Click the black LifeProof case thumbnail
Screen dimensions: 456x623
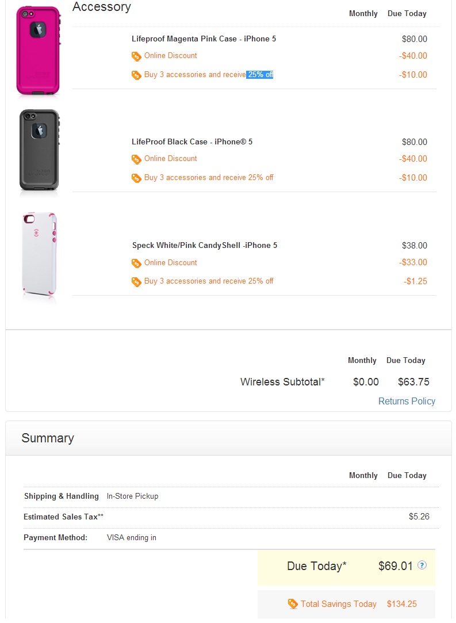tap(39, 151)
